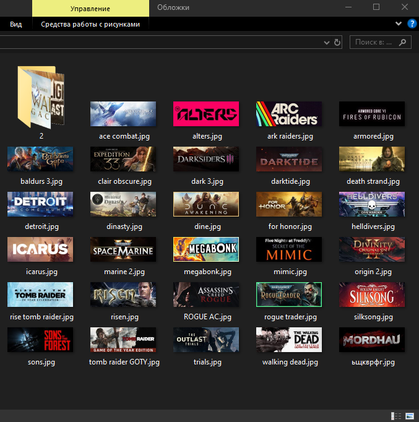The image size is (419, 422).
Task: Select ROGUE AC.jpg thumbnail
Action: tap(206, 295)
